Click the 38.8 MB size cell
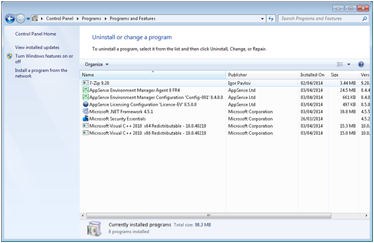Screen dimensions: 374x243 point(347,111)
